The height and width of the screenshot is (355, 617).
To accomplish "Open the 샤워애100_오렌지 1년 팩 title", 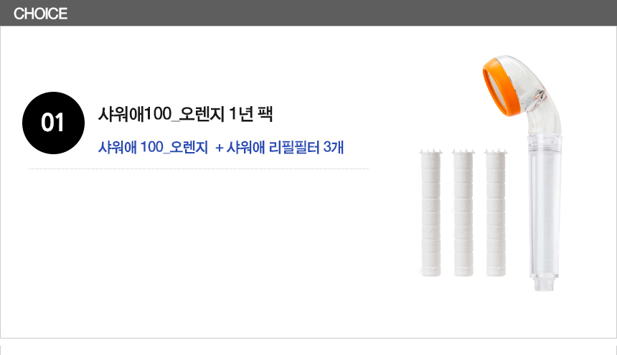I will pos(187,113).
